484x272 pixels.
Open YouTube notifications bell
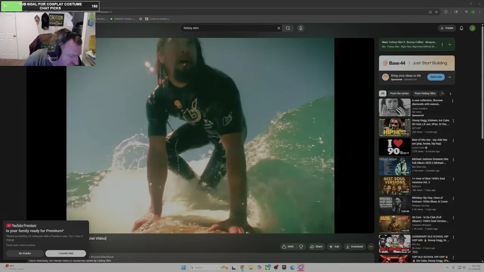[x=461, y=28]
